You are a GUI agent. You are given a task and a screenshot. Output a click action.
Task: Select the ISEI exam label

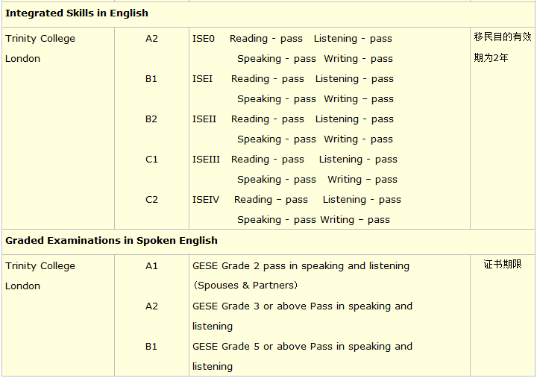pos(202,79)
